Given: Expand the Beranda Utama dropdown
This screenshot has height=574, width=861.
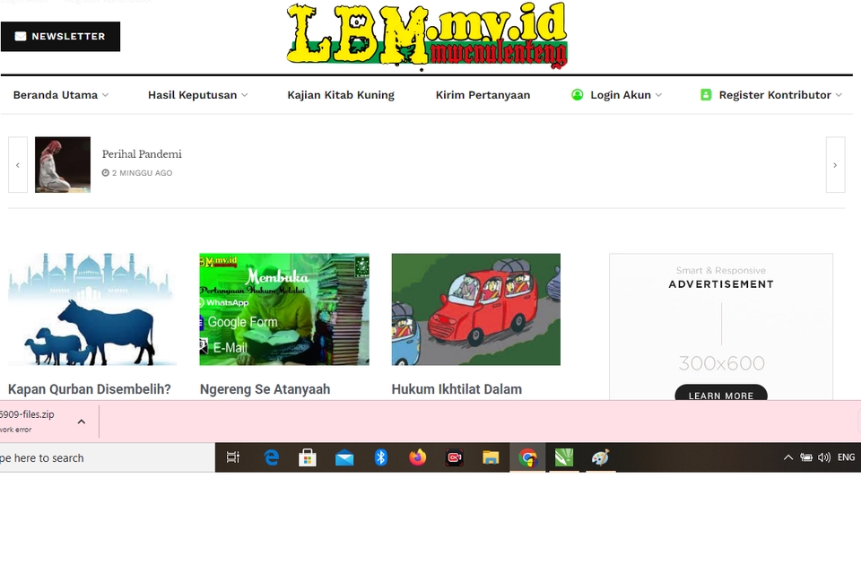Looking at the screenshot, I should pos(56,94).
